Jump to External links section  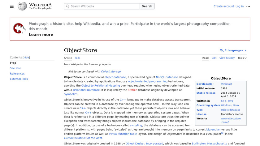pyautogui.click(x=19, y=79)
